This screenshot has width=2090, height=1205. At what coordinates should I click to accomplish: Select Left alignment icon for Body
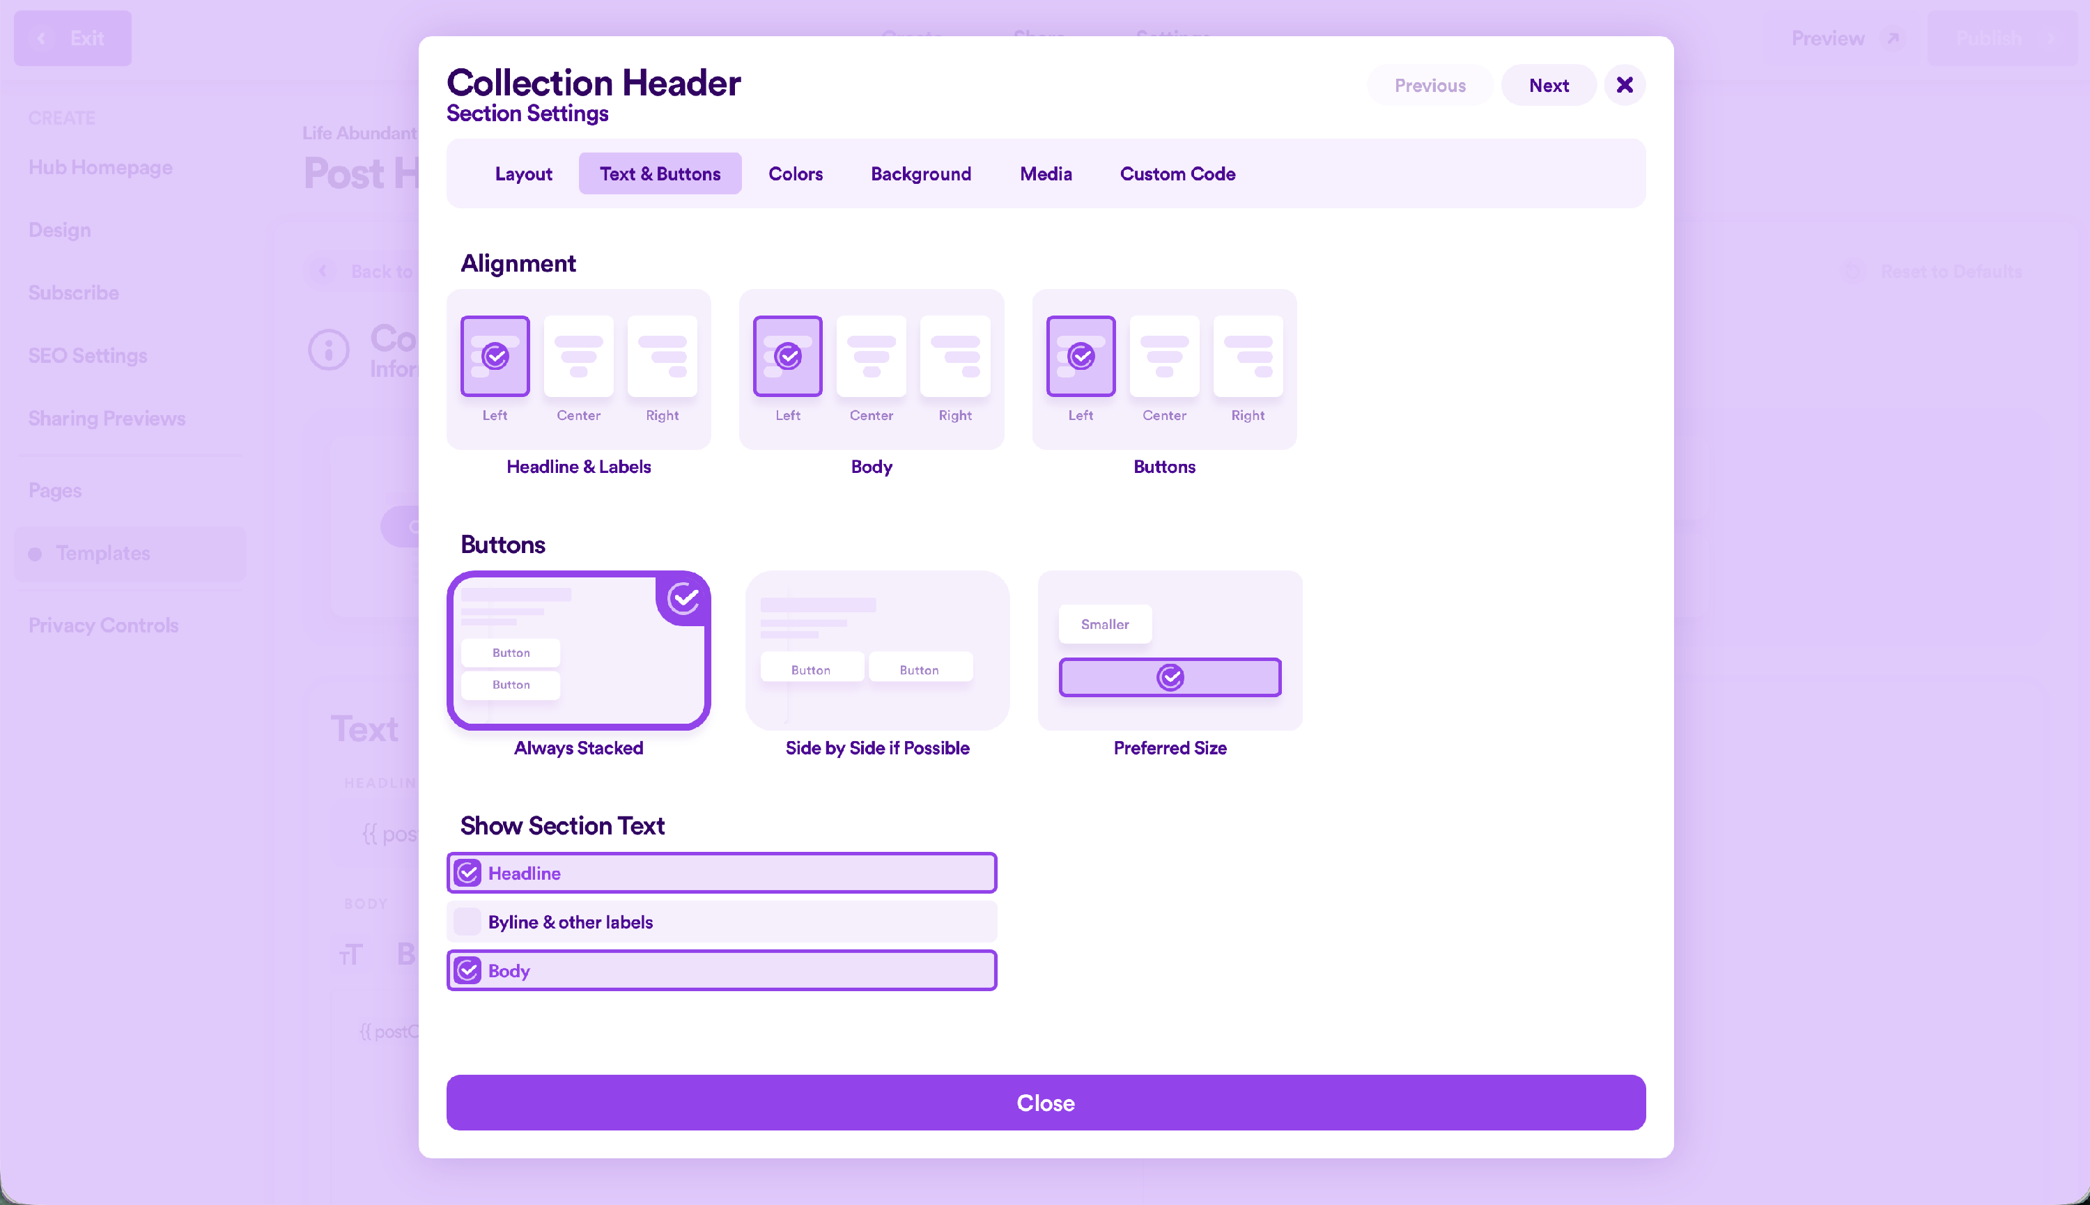tap(787, 356)
